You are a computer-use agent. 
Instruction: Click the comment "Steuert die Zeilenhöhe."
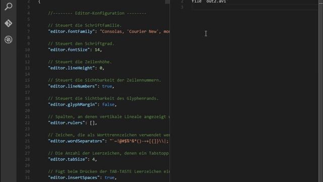point(80,62)
